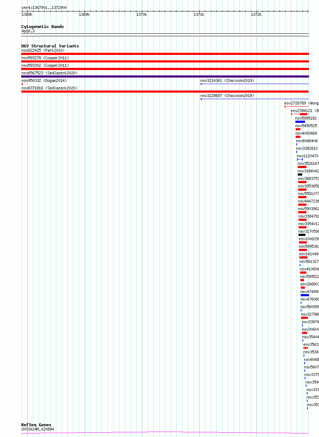The image size is (319, 437).
Task: Click the nsv3382610 label
Action: point(307,148)
